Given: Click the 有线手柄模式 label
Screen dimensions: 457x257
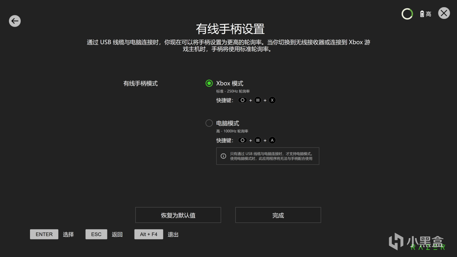Looking at the screenshot, I should (x=141, y=84).
